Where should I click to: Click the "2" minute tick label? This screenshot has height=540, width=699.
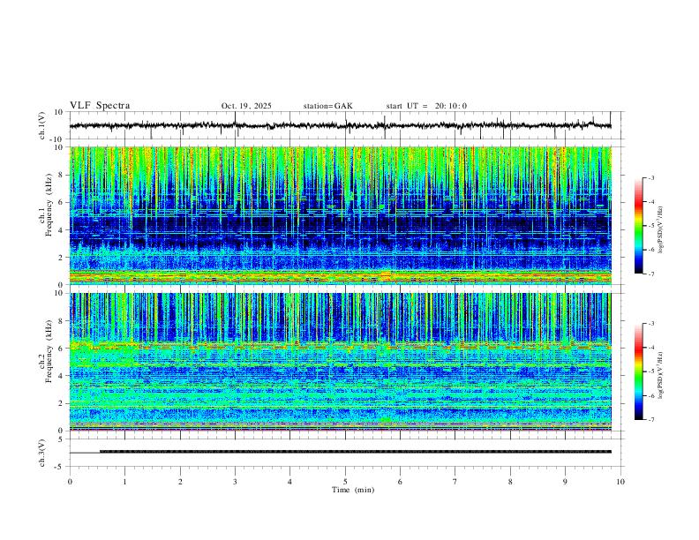[x=180, y=482]
